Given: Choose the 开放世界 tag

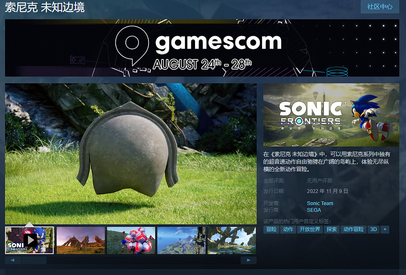Looking at the screenshot, I should 310,229.
